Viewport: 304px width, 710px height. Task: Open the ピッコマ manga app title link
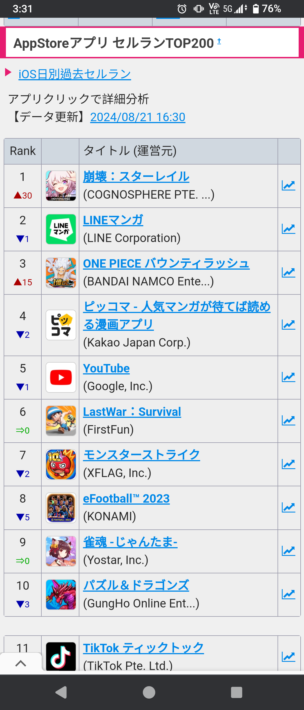click(x=177, y=316)
